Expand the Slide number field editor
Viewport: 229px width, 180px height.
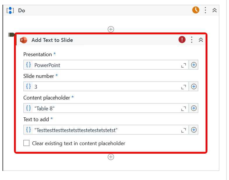[183, 87]
